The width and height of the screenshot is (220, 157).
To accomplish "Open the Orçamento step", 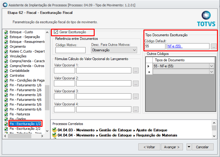I will click(18, 46).
